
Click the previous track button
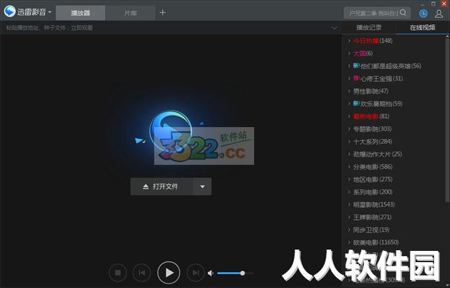[142, 273]
